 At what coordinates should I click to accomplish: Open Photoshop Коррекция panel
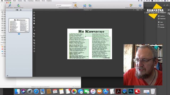(162, 19)
